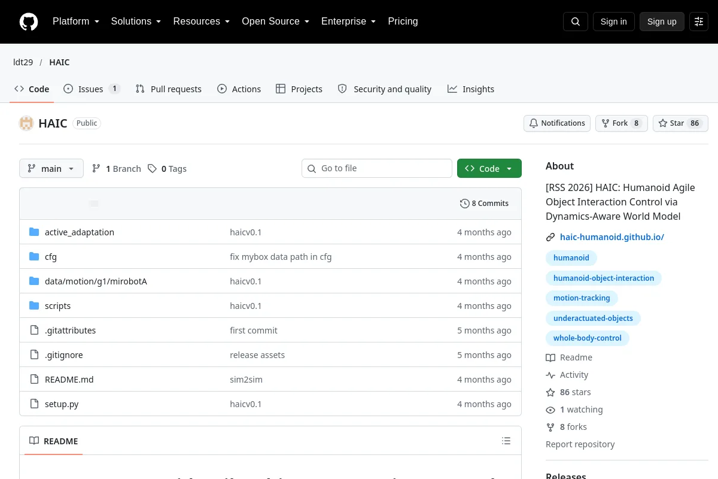Switch to Security and quality tab
718x479 pixels.
(x=385, y=89)
